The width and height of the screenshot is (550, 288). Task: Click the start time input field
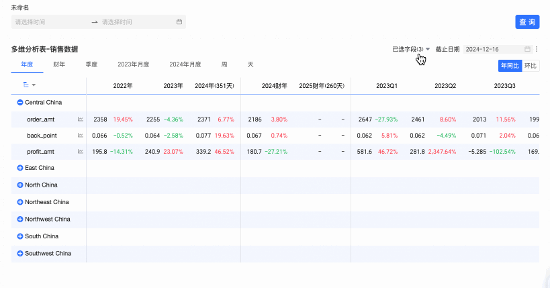coord(50,22)
